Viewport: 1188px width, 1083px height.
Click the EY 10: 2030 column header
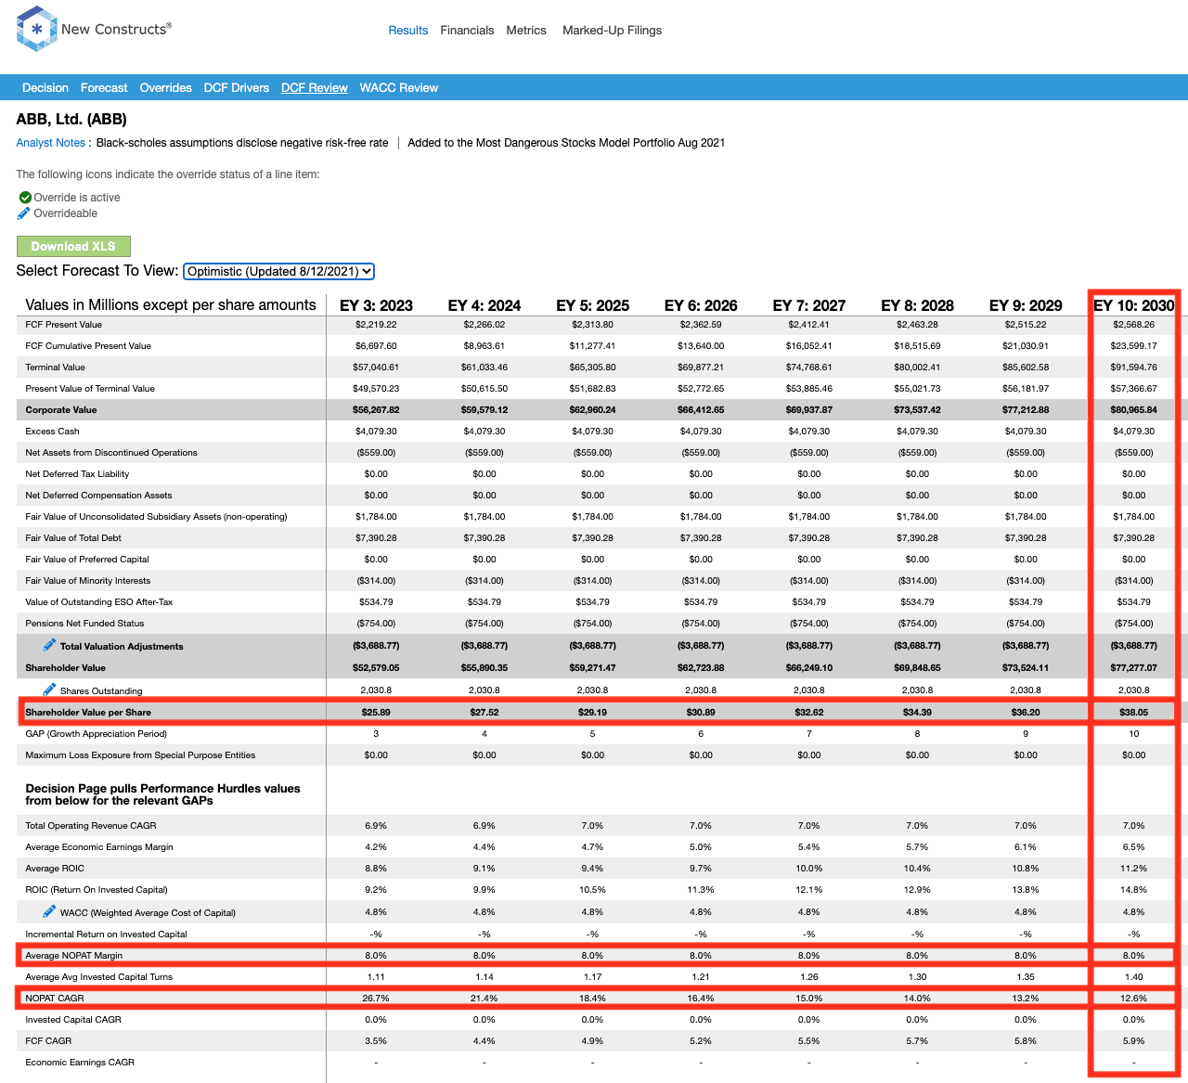point(1134,305)
